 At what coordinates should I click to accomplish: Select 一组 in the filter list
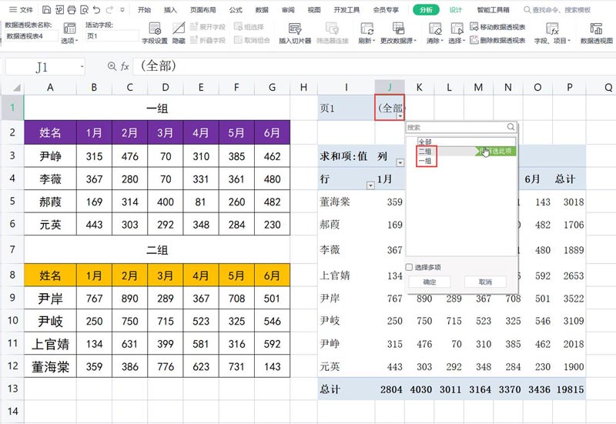(424, 161)
